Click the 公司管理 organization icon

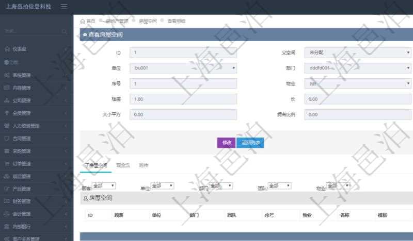coord(7,100)
